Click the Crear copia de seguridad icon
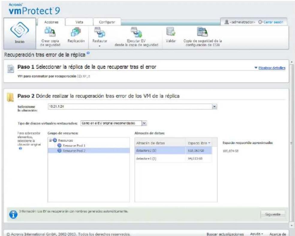 point(50,31)
